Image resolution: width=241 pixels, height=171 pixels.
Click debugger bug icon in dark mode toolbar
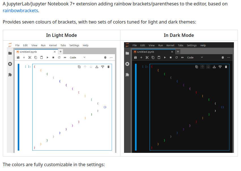(x=223, y=57)
